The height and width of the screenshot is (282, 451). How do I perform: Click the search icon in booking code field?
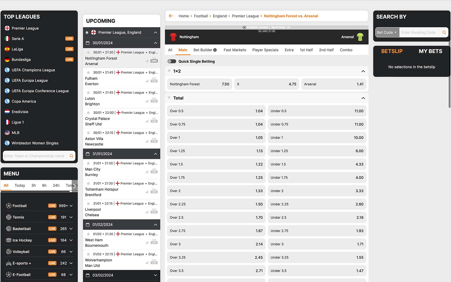(444, 32)
